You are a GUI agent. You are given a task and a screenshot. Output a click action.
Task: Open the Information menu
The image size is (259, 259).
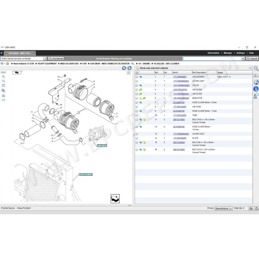pyautogui.click(x=213, y=53)
